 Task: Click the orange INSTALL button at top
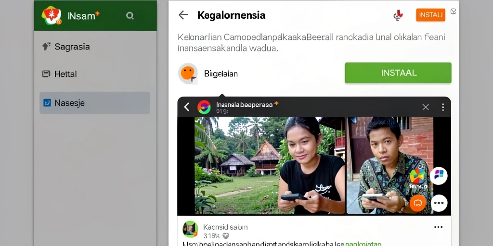coord(430,15)
